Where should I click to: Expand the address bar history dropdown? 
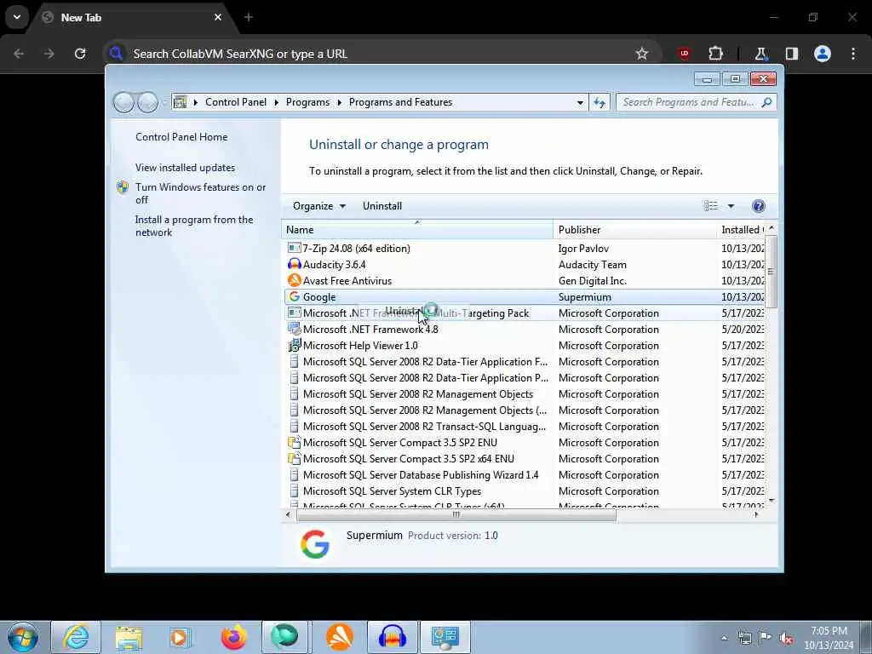(580, 102)
